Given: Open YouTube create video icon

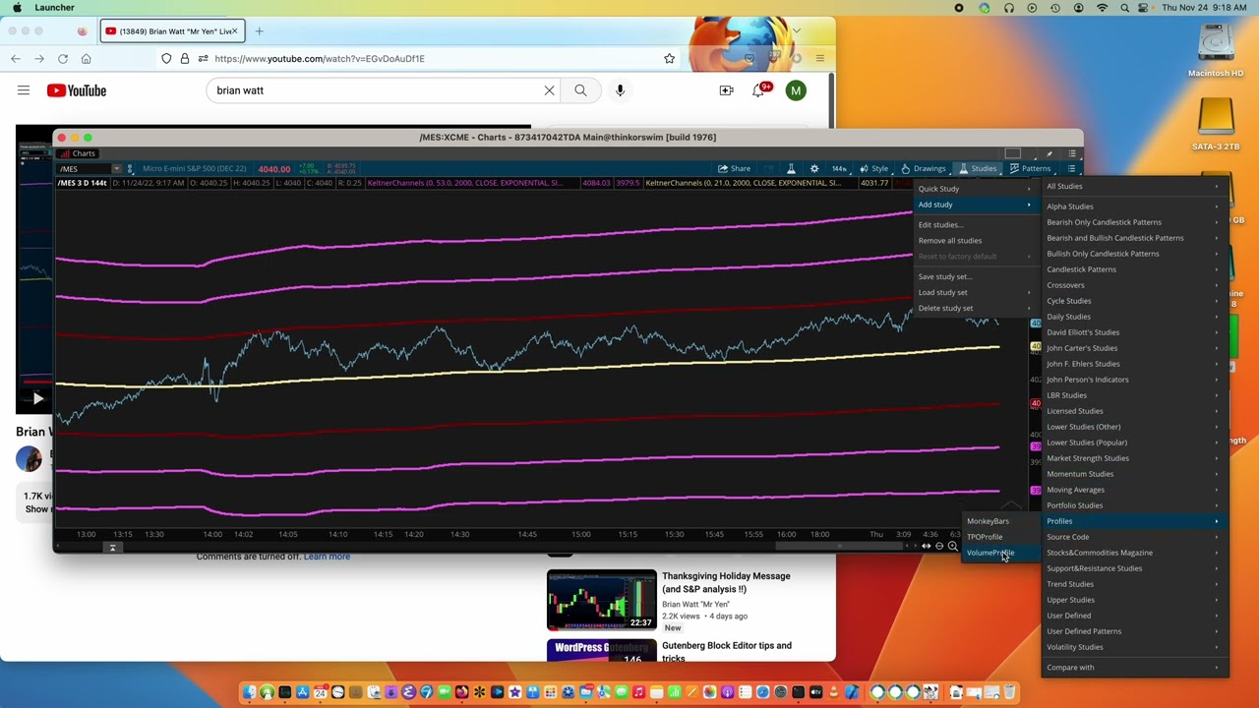Looking at the screenshot, I should [x=726, y=90].
